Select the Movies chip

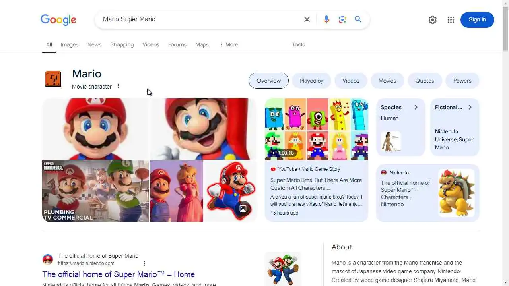tap(387, 81)
